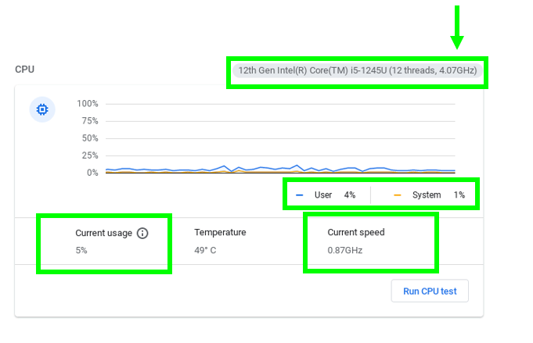Click the Current usage label

pyautogui.click(x=102, y=233)
